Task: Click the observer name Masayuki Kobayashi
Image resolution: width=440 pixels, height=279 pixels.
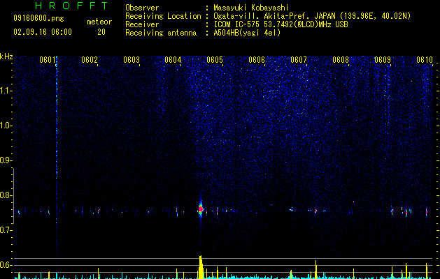Action: [x=251, y=8]
